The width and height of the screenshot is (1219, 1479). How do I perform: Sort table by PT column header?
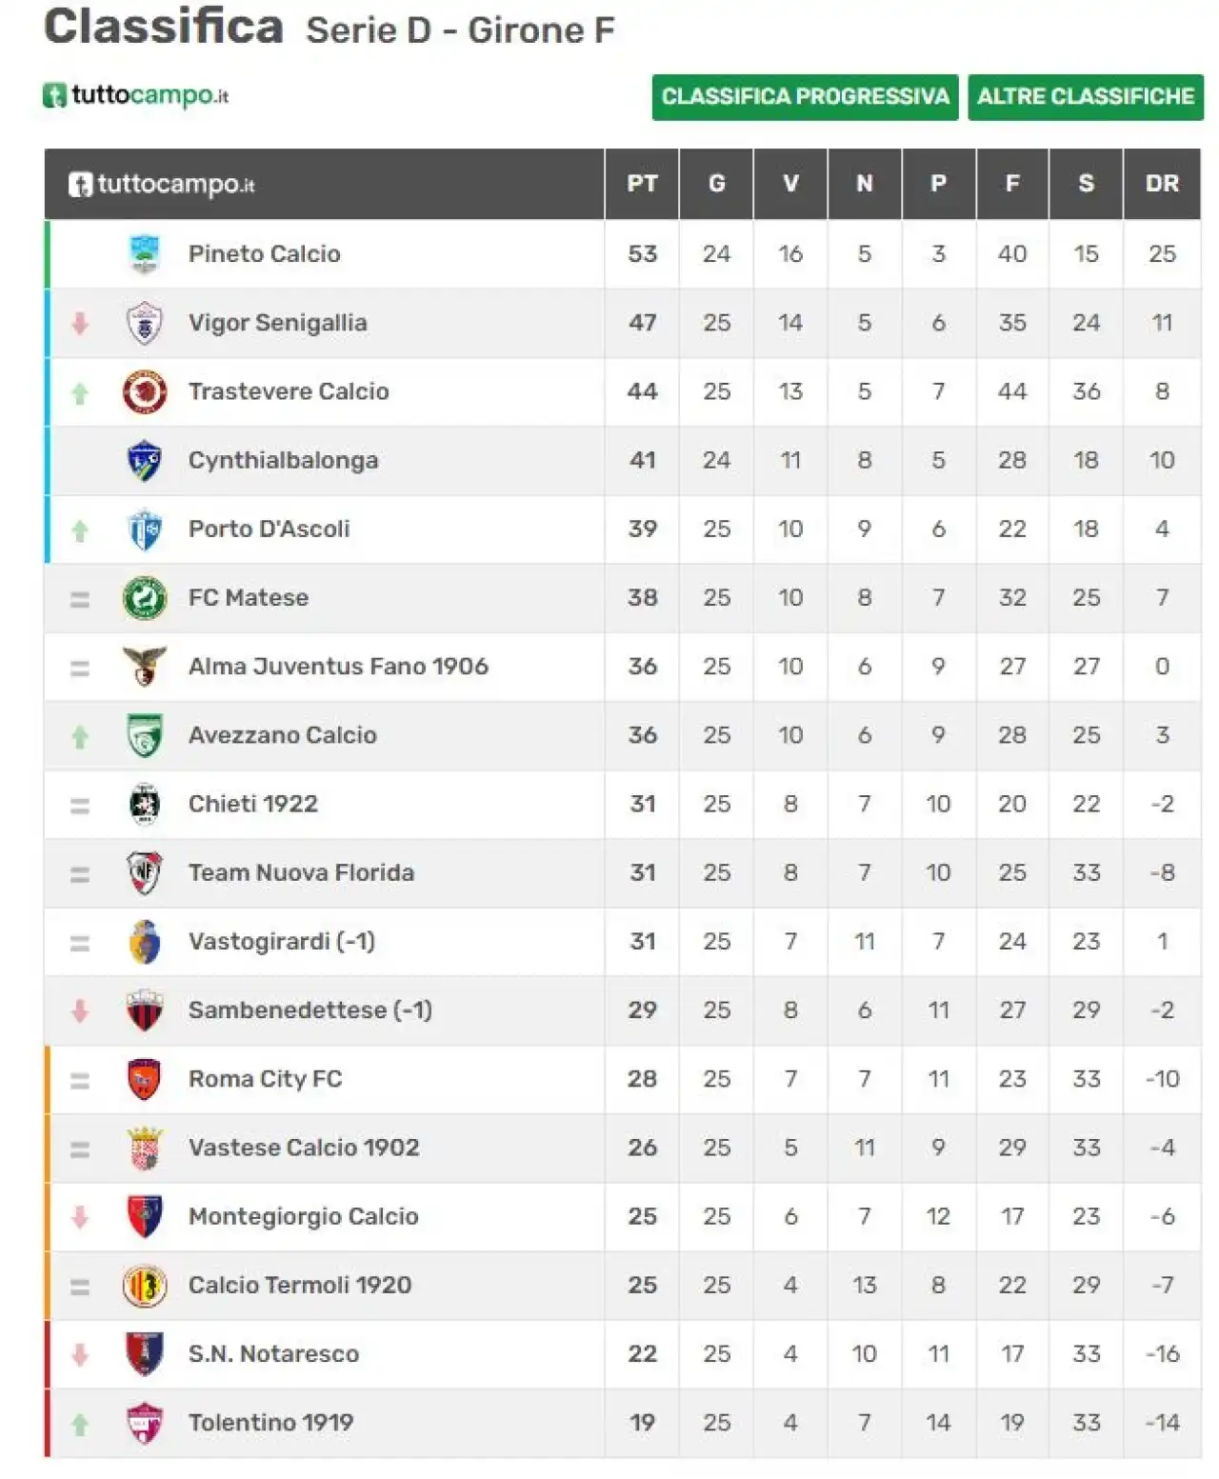[642, 184]
